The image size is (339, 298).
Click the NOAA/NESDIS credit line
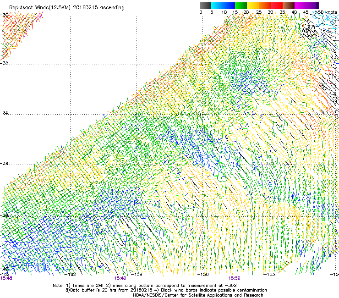pyautogui.click(x=198, y=295)
